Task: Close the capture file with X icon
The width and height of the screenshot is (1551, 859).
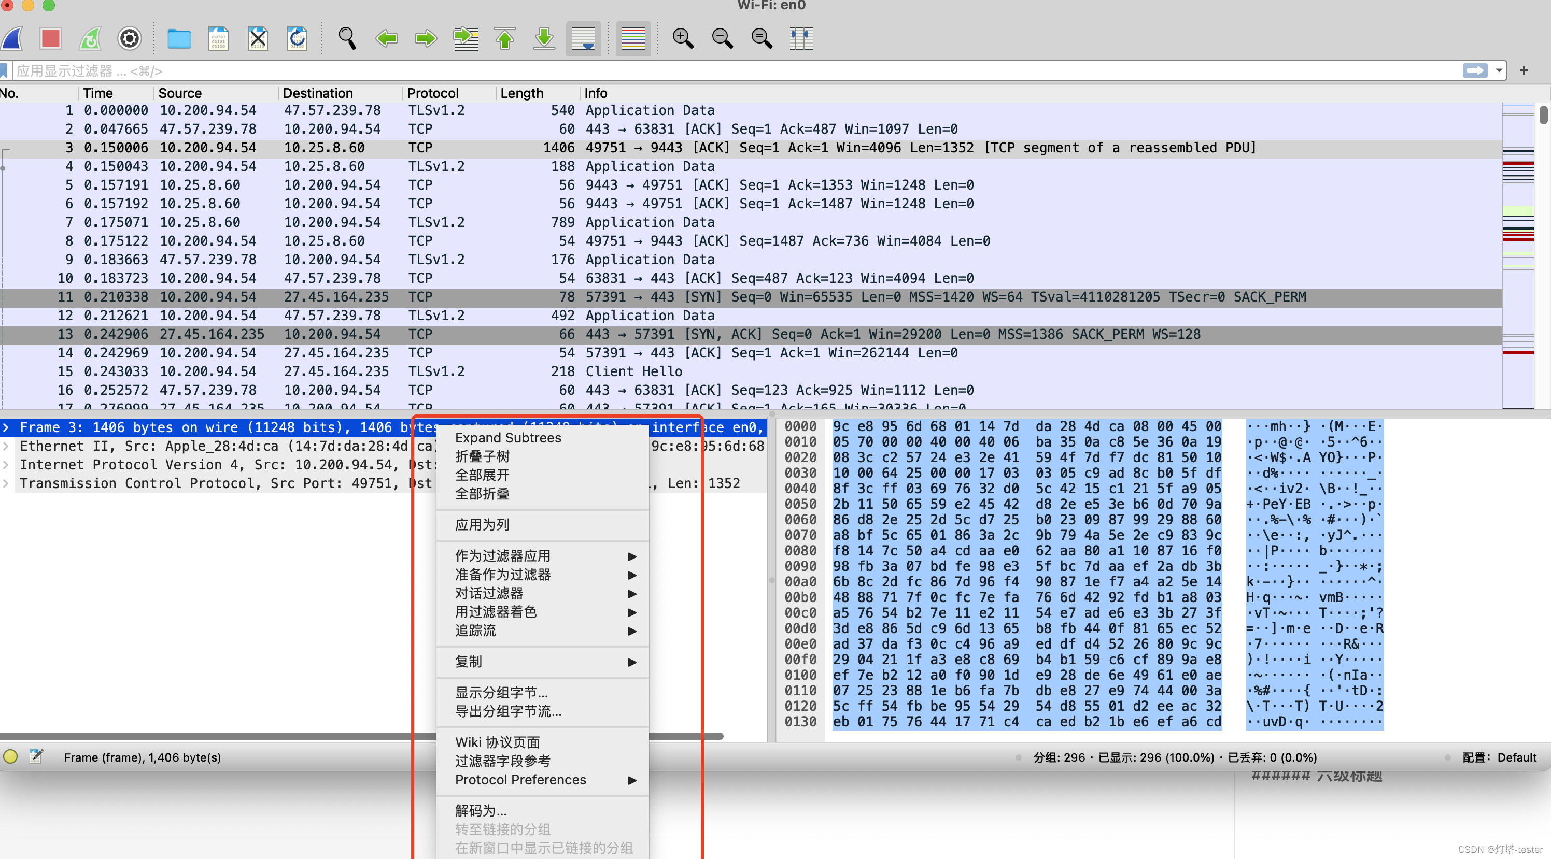Action: click(x=258, y=38)
